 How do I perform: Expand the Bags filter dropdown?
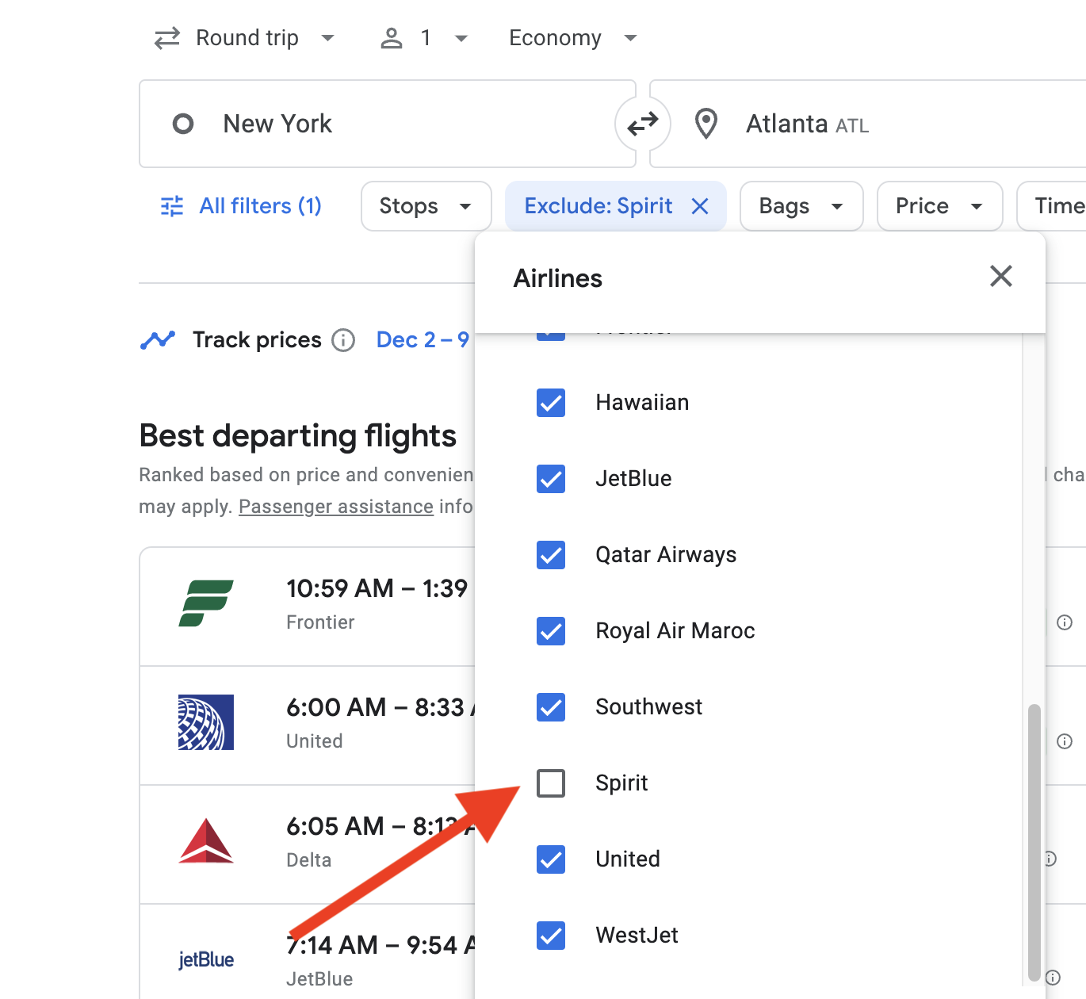point(801,206)
